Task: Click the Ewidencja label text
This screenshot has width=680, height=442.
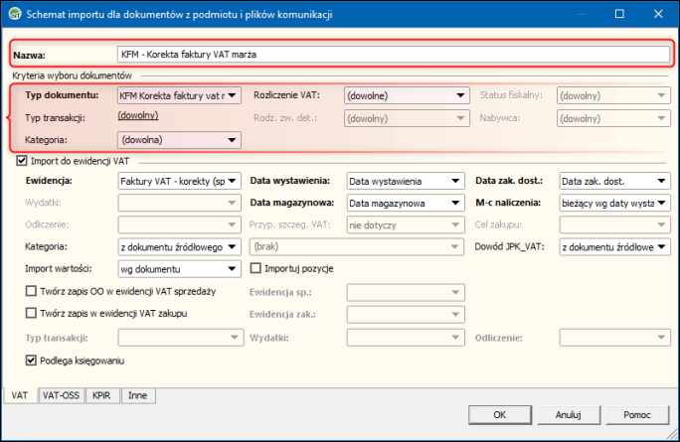Action: 49,181
